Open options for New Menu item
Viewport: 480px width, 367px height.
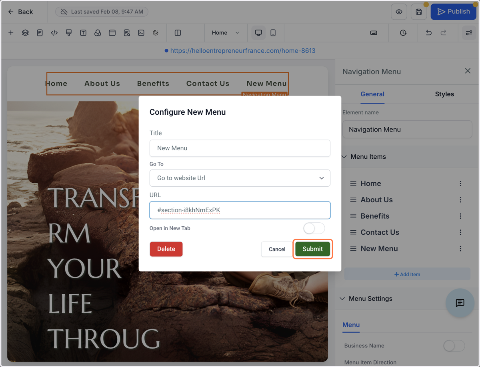(x=460, y=249)
